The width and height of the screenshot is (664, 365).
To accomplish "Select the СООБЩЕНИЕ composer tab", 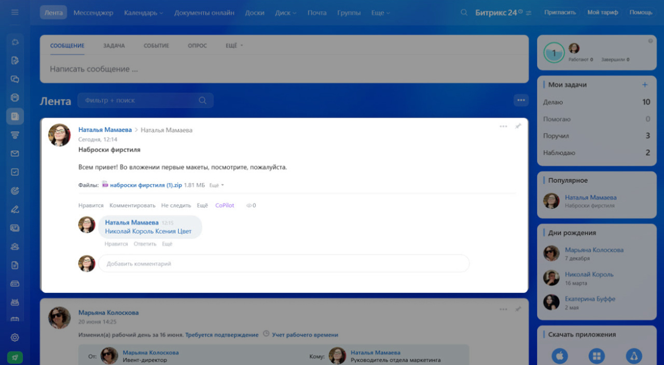I will [67, 46].
